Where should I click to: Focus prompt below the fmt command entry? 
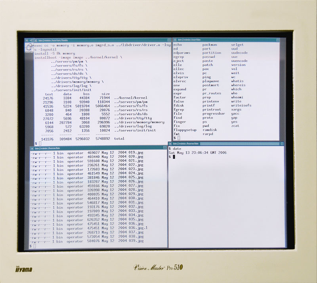(178, 138)
